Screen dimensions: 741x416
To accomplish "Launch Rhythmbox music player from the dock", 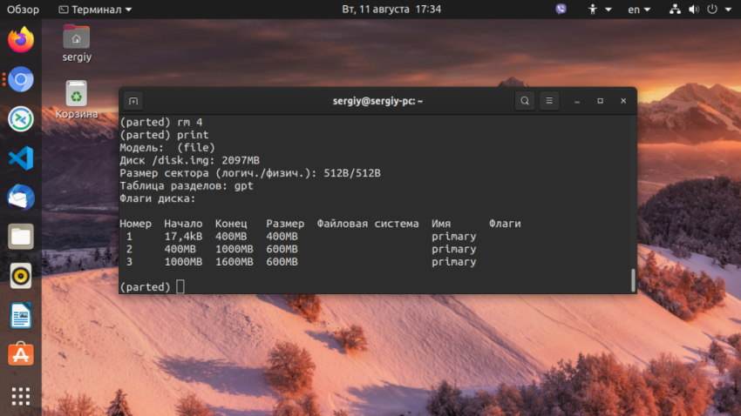I will [21, 276].
